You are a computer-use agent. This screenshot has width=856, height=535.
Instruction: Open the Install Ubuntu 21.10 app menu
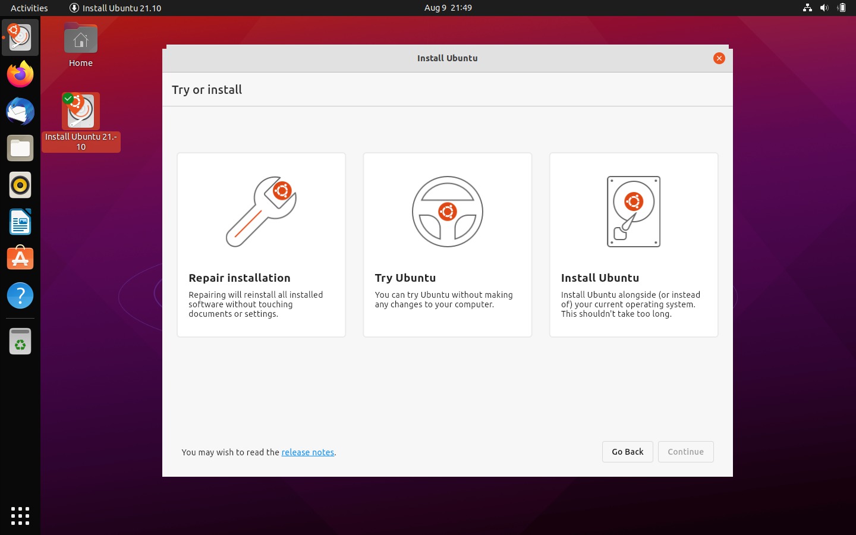[115, 8]
